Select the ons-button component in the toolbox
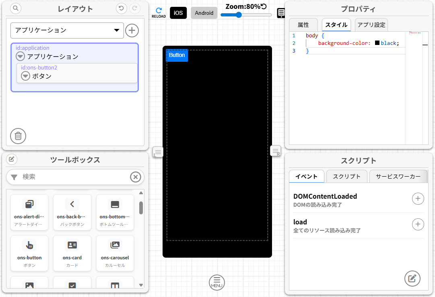This screenshot has height=297, width=435. click(29, 253)
